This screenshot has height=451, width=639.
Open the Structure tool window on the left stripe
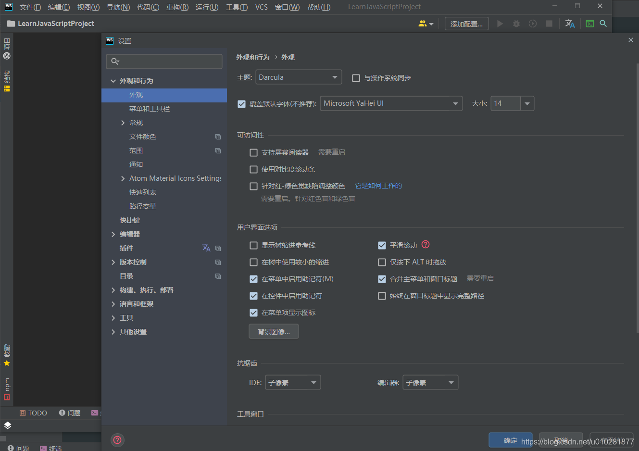(x=7, y=81)
